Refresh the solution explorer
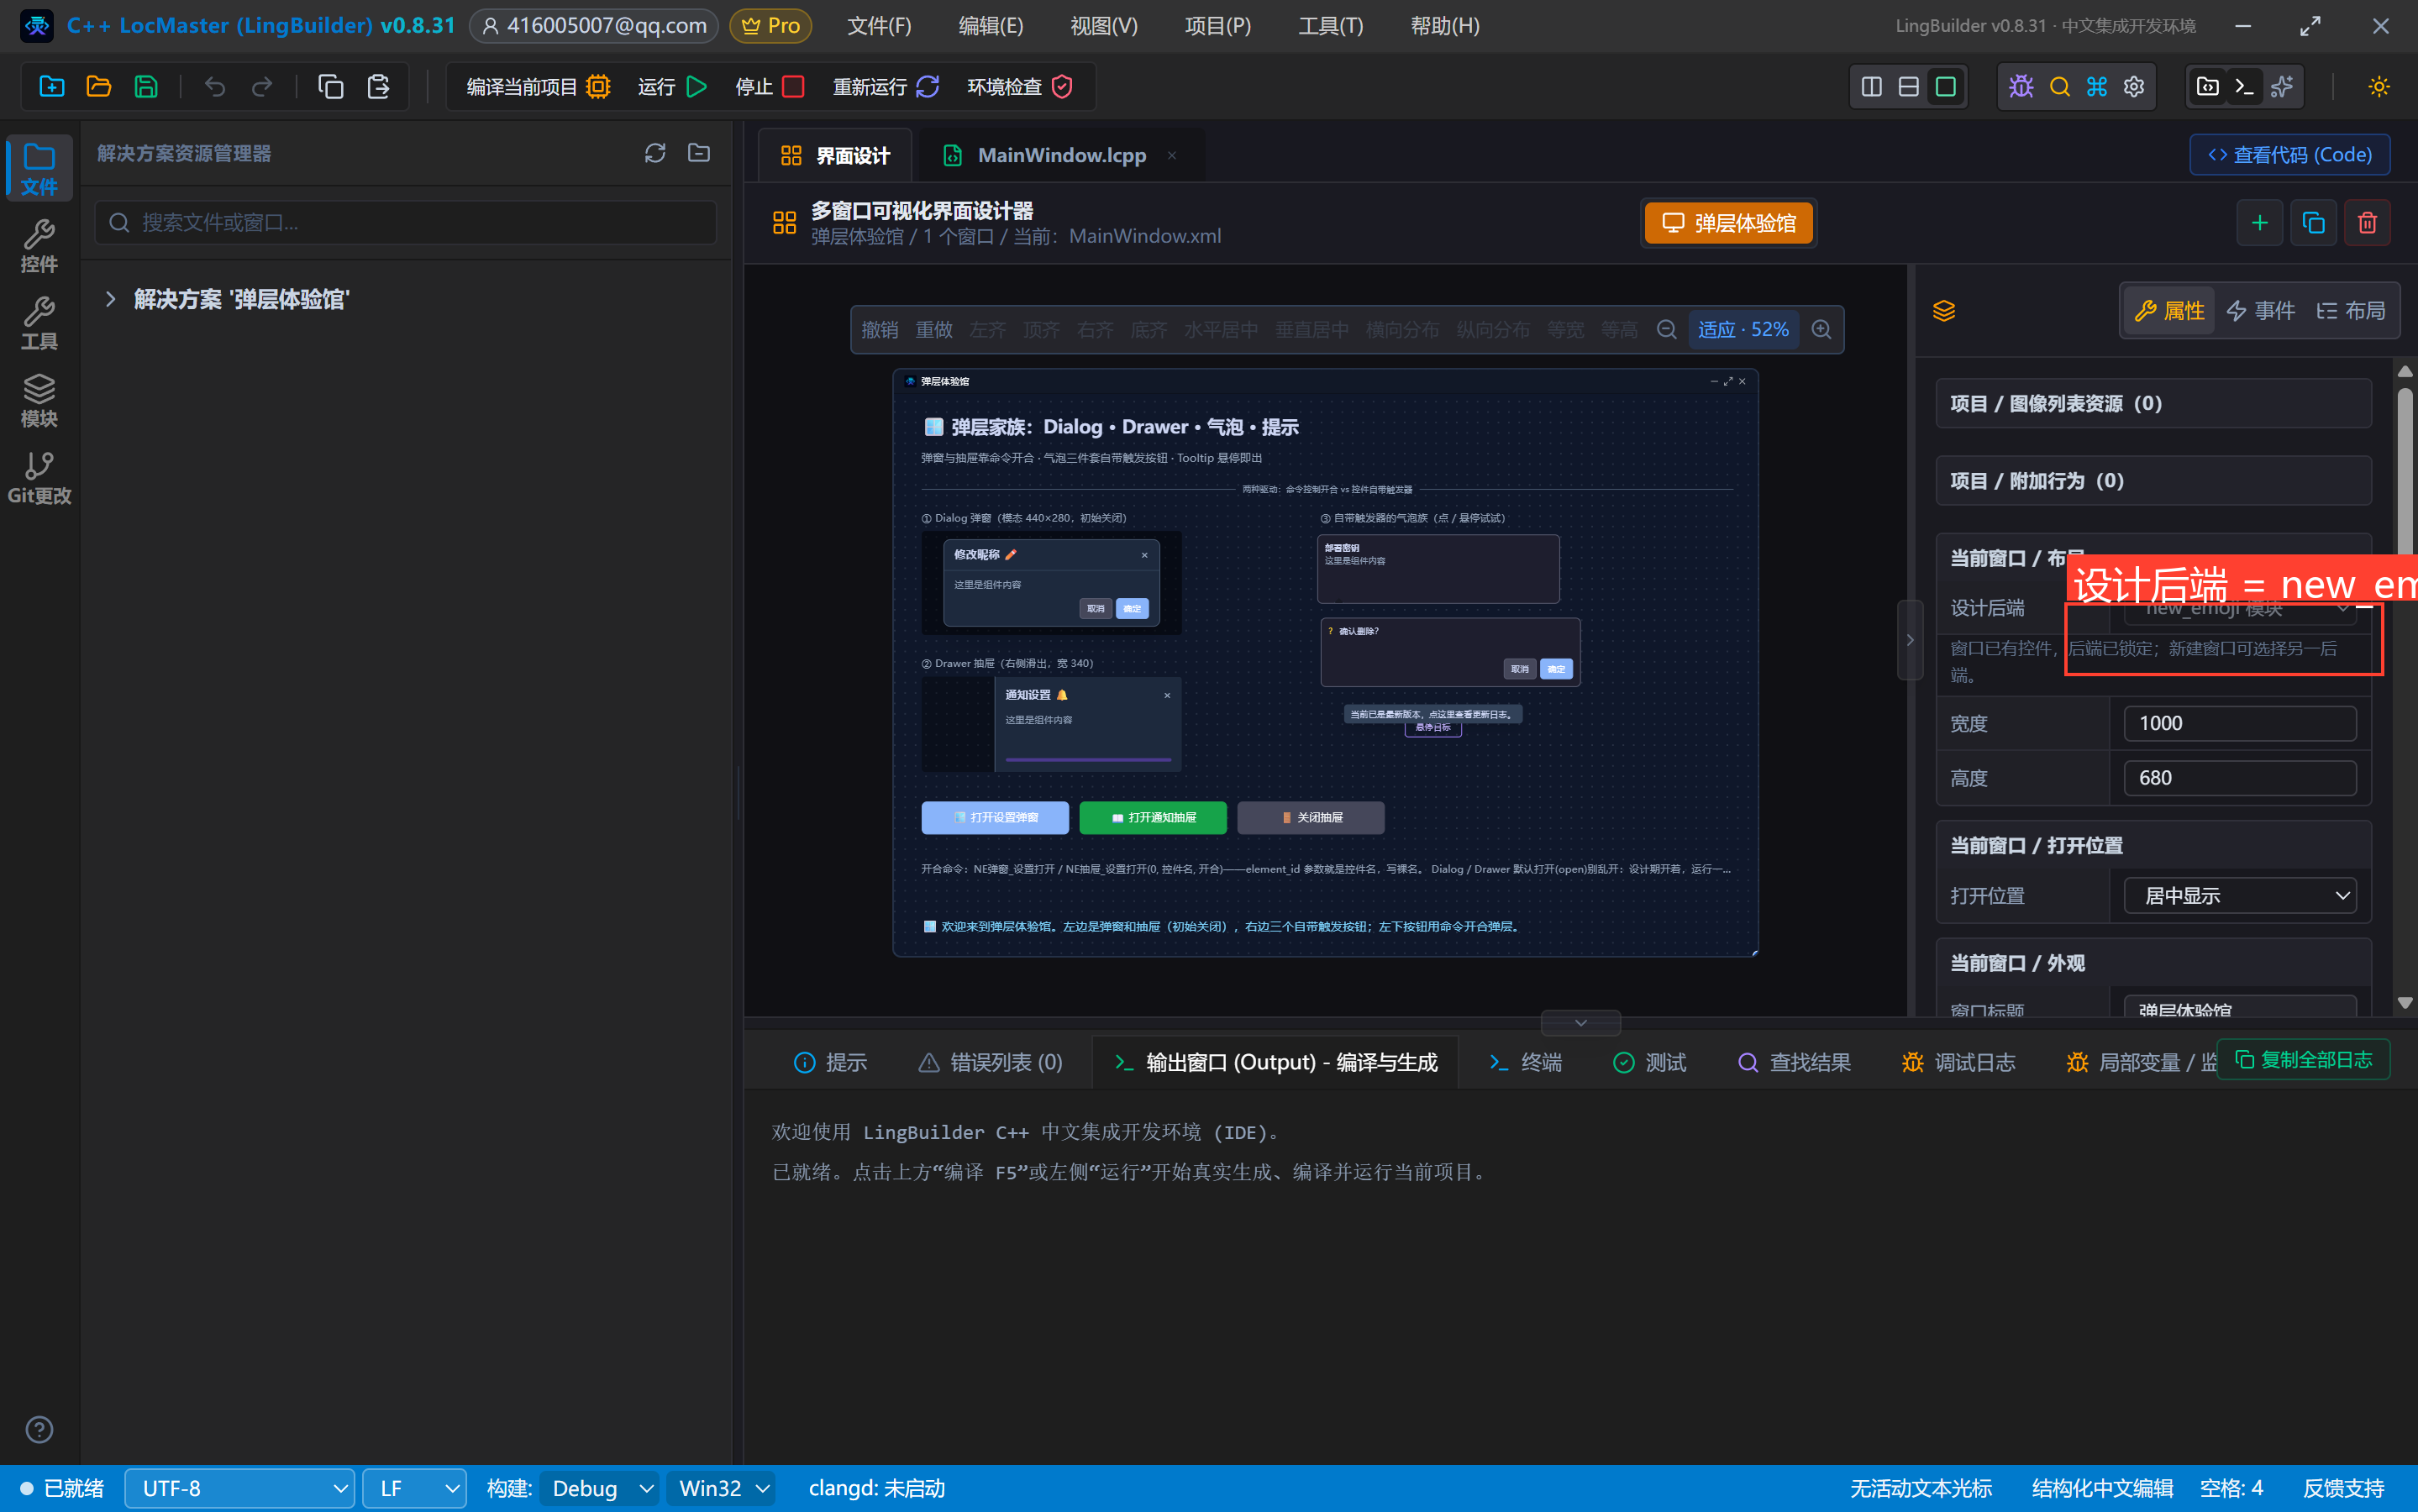 point(655,153)
